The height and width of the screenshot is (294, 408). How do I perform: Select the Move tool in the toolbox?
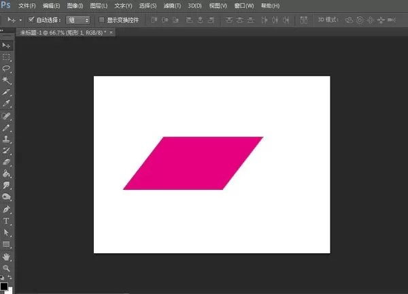(6, 46)
